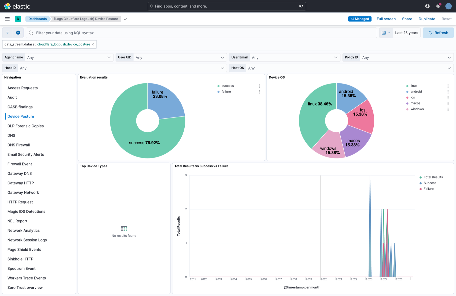The width and height of the screenshot is (456, 296).
Task: Toggle Failure series in chart legend
Action: coord(428,189)
